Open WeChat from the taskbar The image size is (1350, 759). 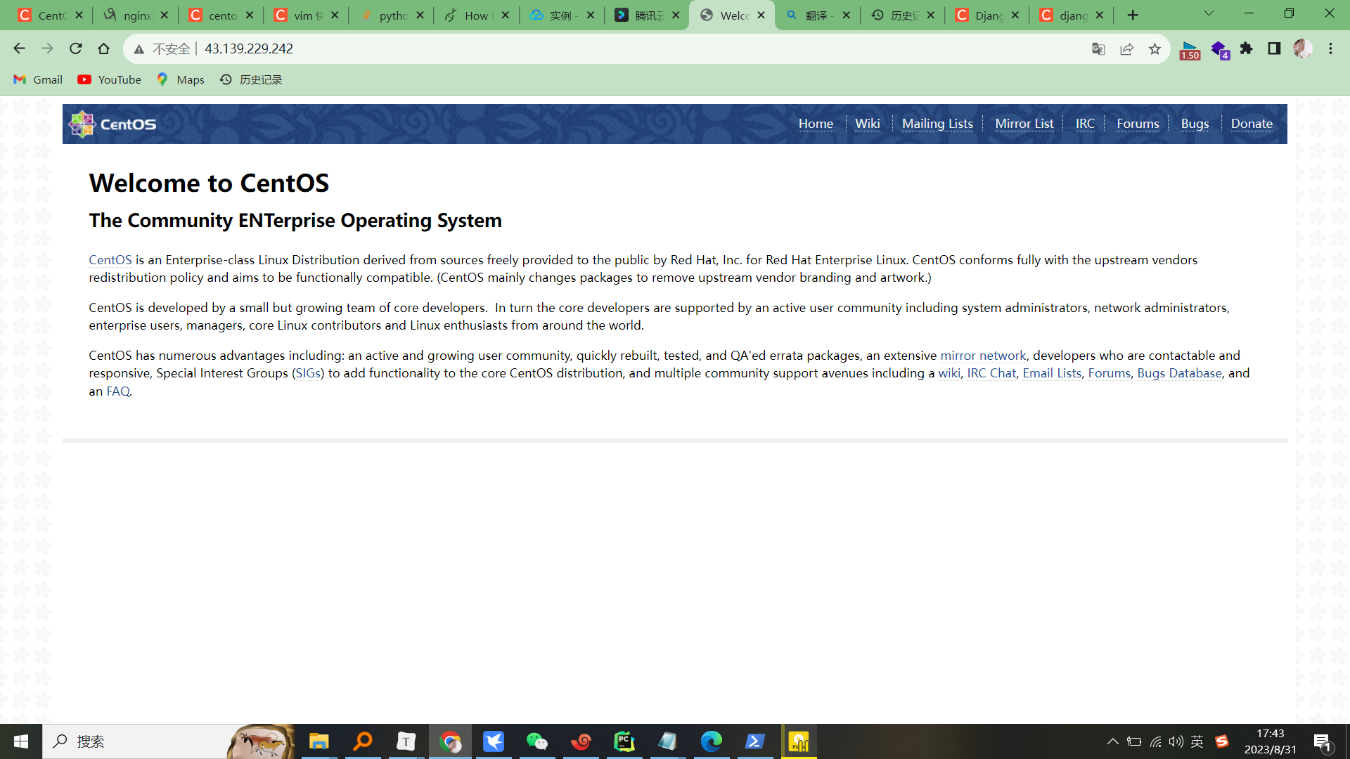[537, 741]
